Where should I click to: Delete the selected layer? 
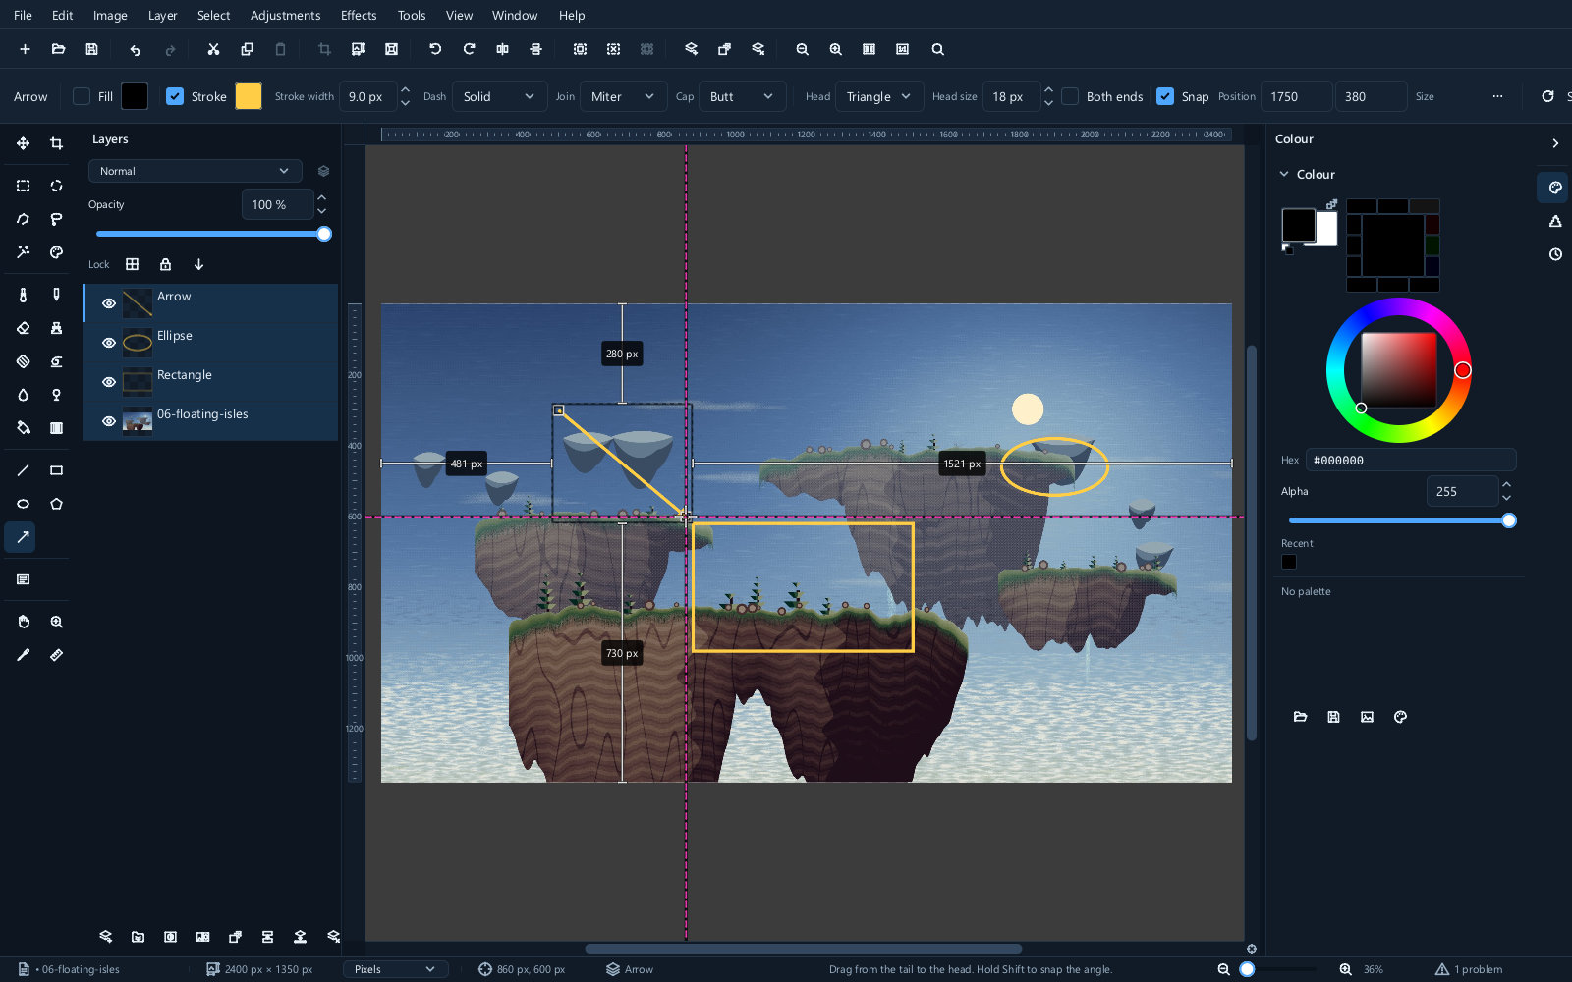[333, 937]
